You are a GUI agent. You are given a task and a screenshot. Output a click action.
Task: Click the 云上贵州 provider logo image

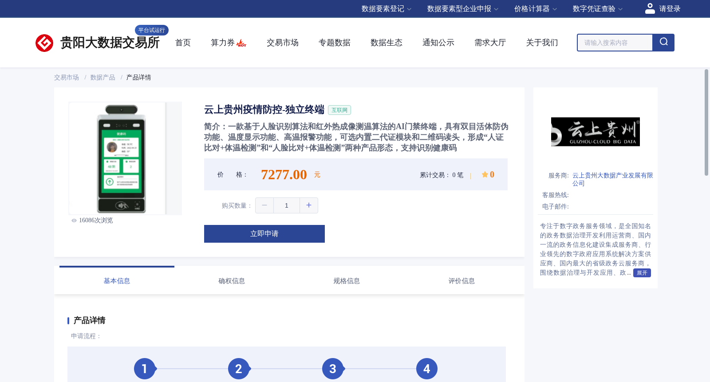click(x=596, y=132)
